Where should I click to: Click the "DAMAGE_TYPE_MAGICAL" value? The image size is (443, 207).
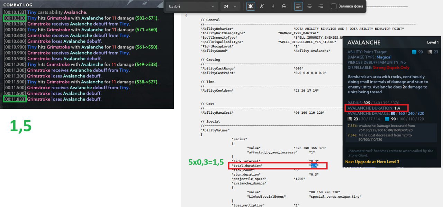(x=299, y=33)
